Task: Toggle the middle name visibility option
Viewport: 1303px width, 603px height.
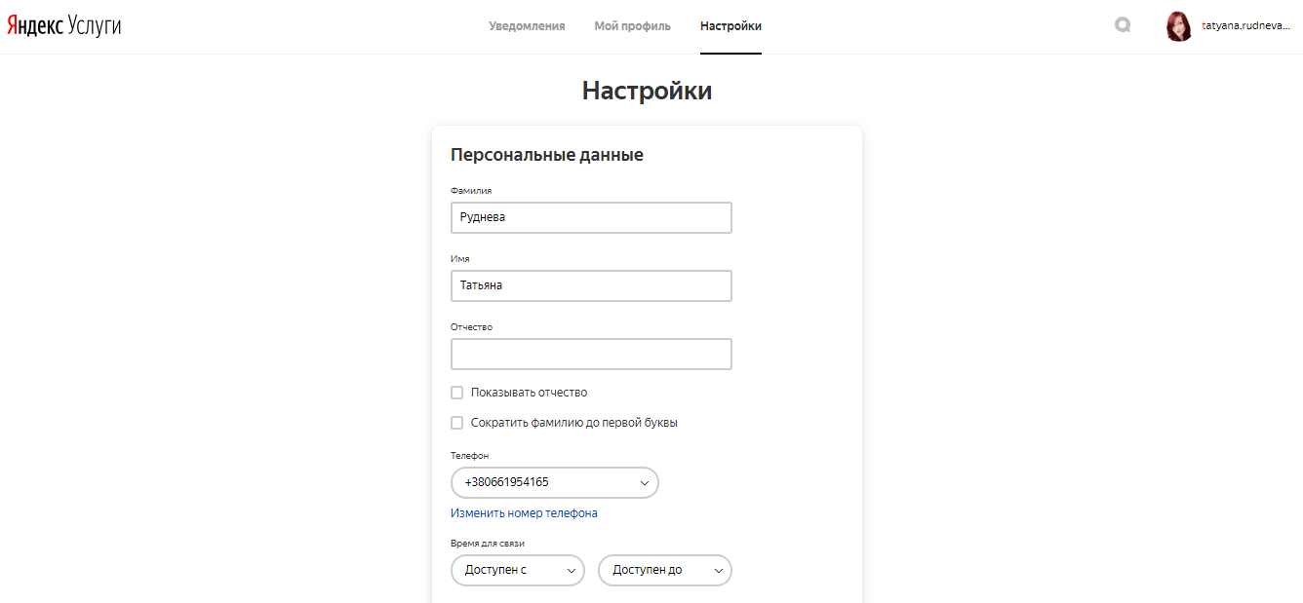Action: pyautogui.click(x=456, y=392)
